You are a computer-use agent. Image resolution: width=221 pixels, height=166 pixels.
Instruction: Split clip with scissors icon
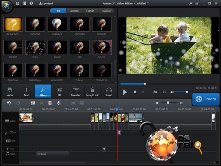pos(41,103)
